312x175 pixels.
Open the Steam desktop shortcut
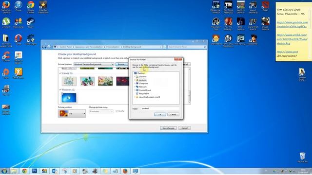tap(31, 23)
